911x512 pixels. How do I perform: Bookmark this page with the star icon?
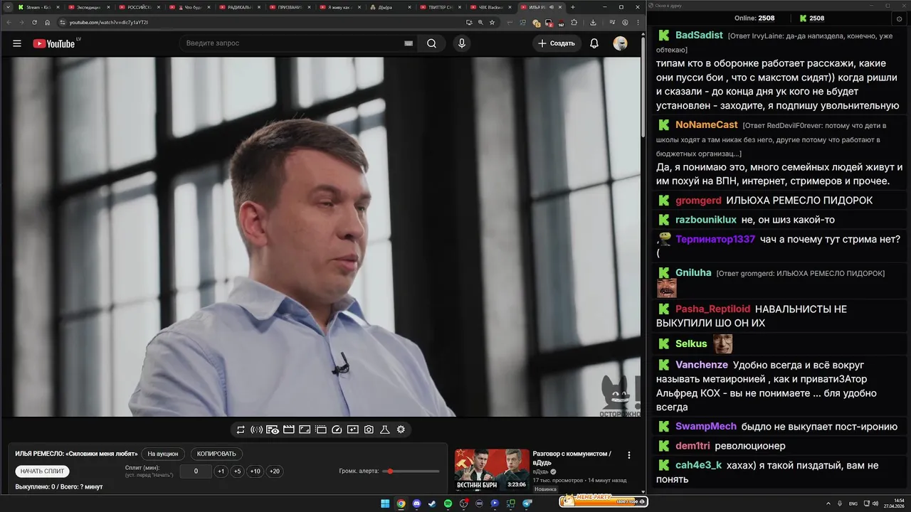(492, 22)
